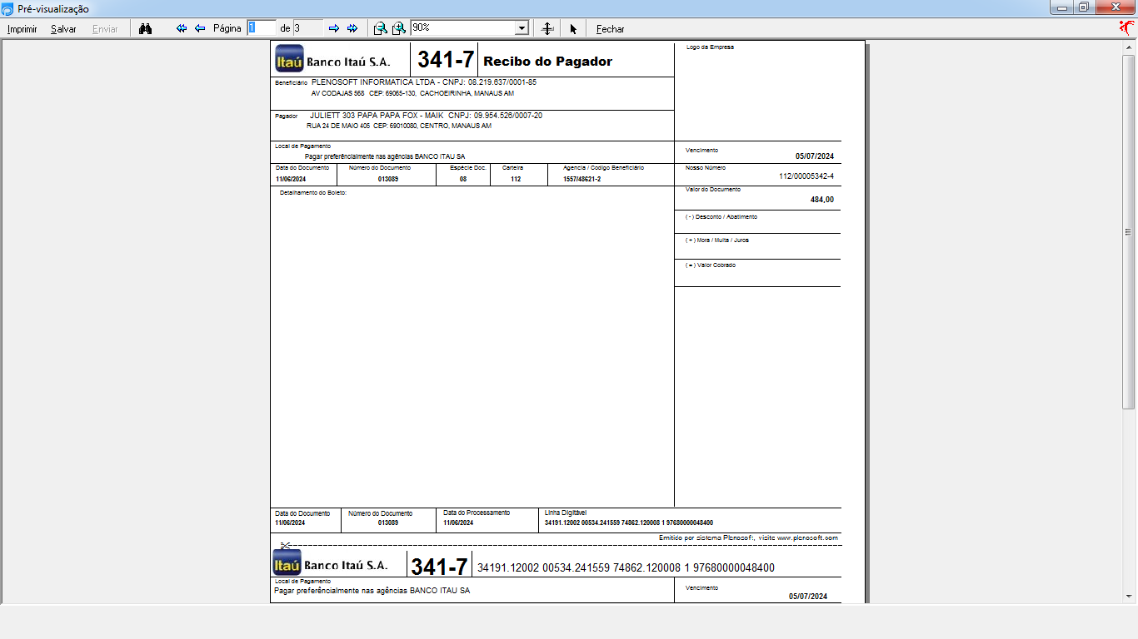Click Salvar to save the document
Viewport: 1138px width, 639px height.
63,29
